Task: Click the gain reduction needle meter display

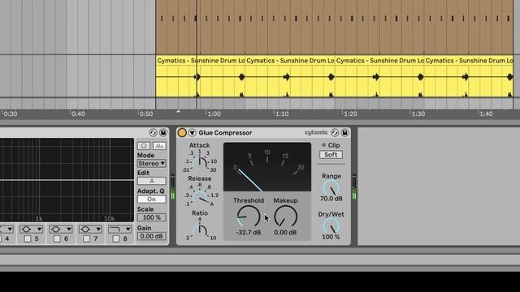Action: pos(267,167)
